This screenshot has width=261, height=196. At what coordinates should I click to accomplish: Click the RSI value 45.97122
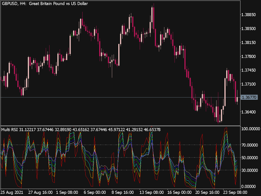click(117, 129)
